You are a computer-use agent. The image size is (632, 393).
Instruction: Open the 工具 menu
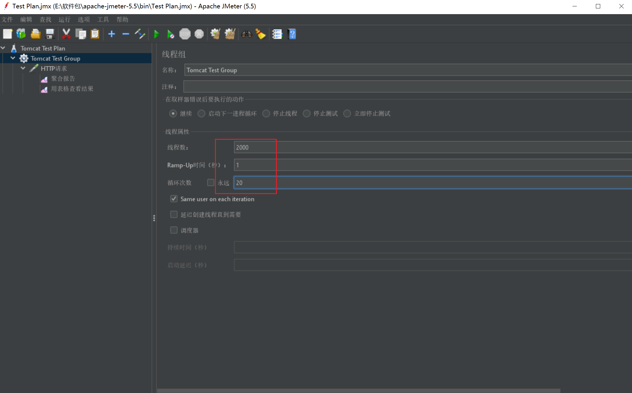coord(103,19)
